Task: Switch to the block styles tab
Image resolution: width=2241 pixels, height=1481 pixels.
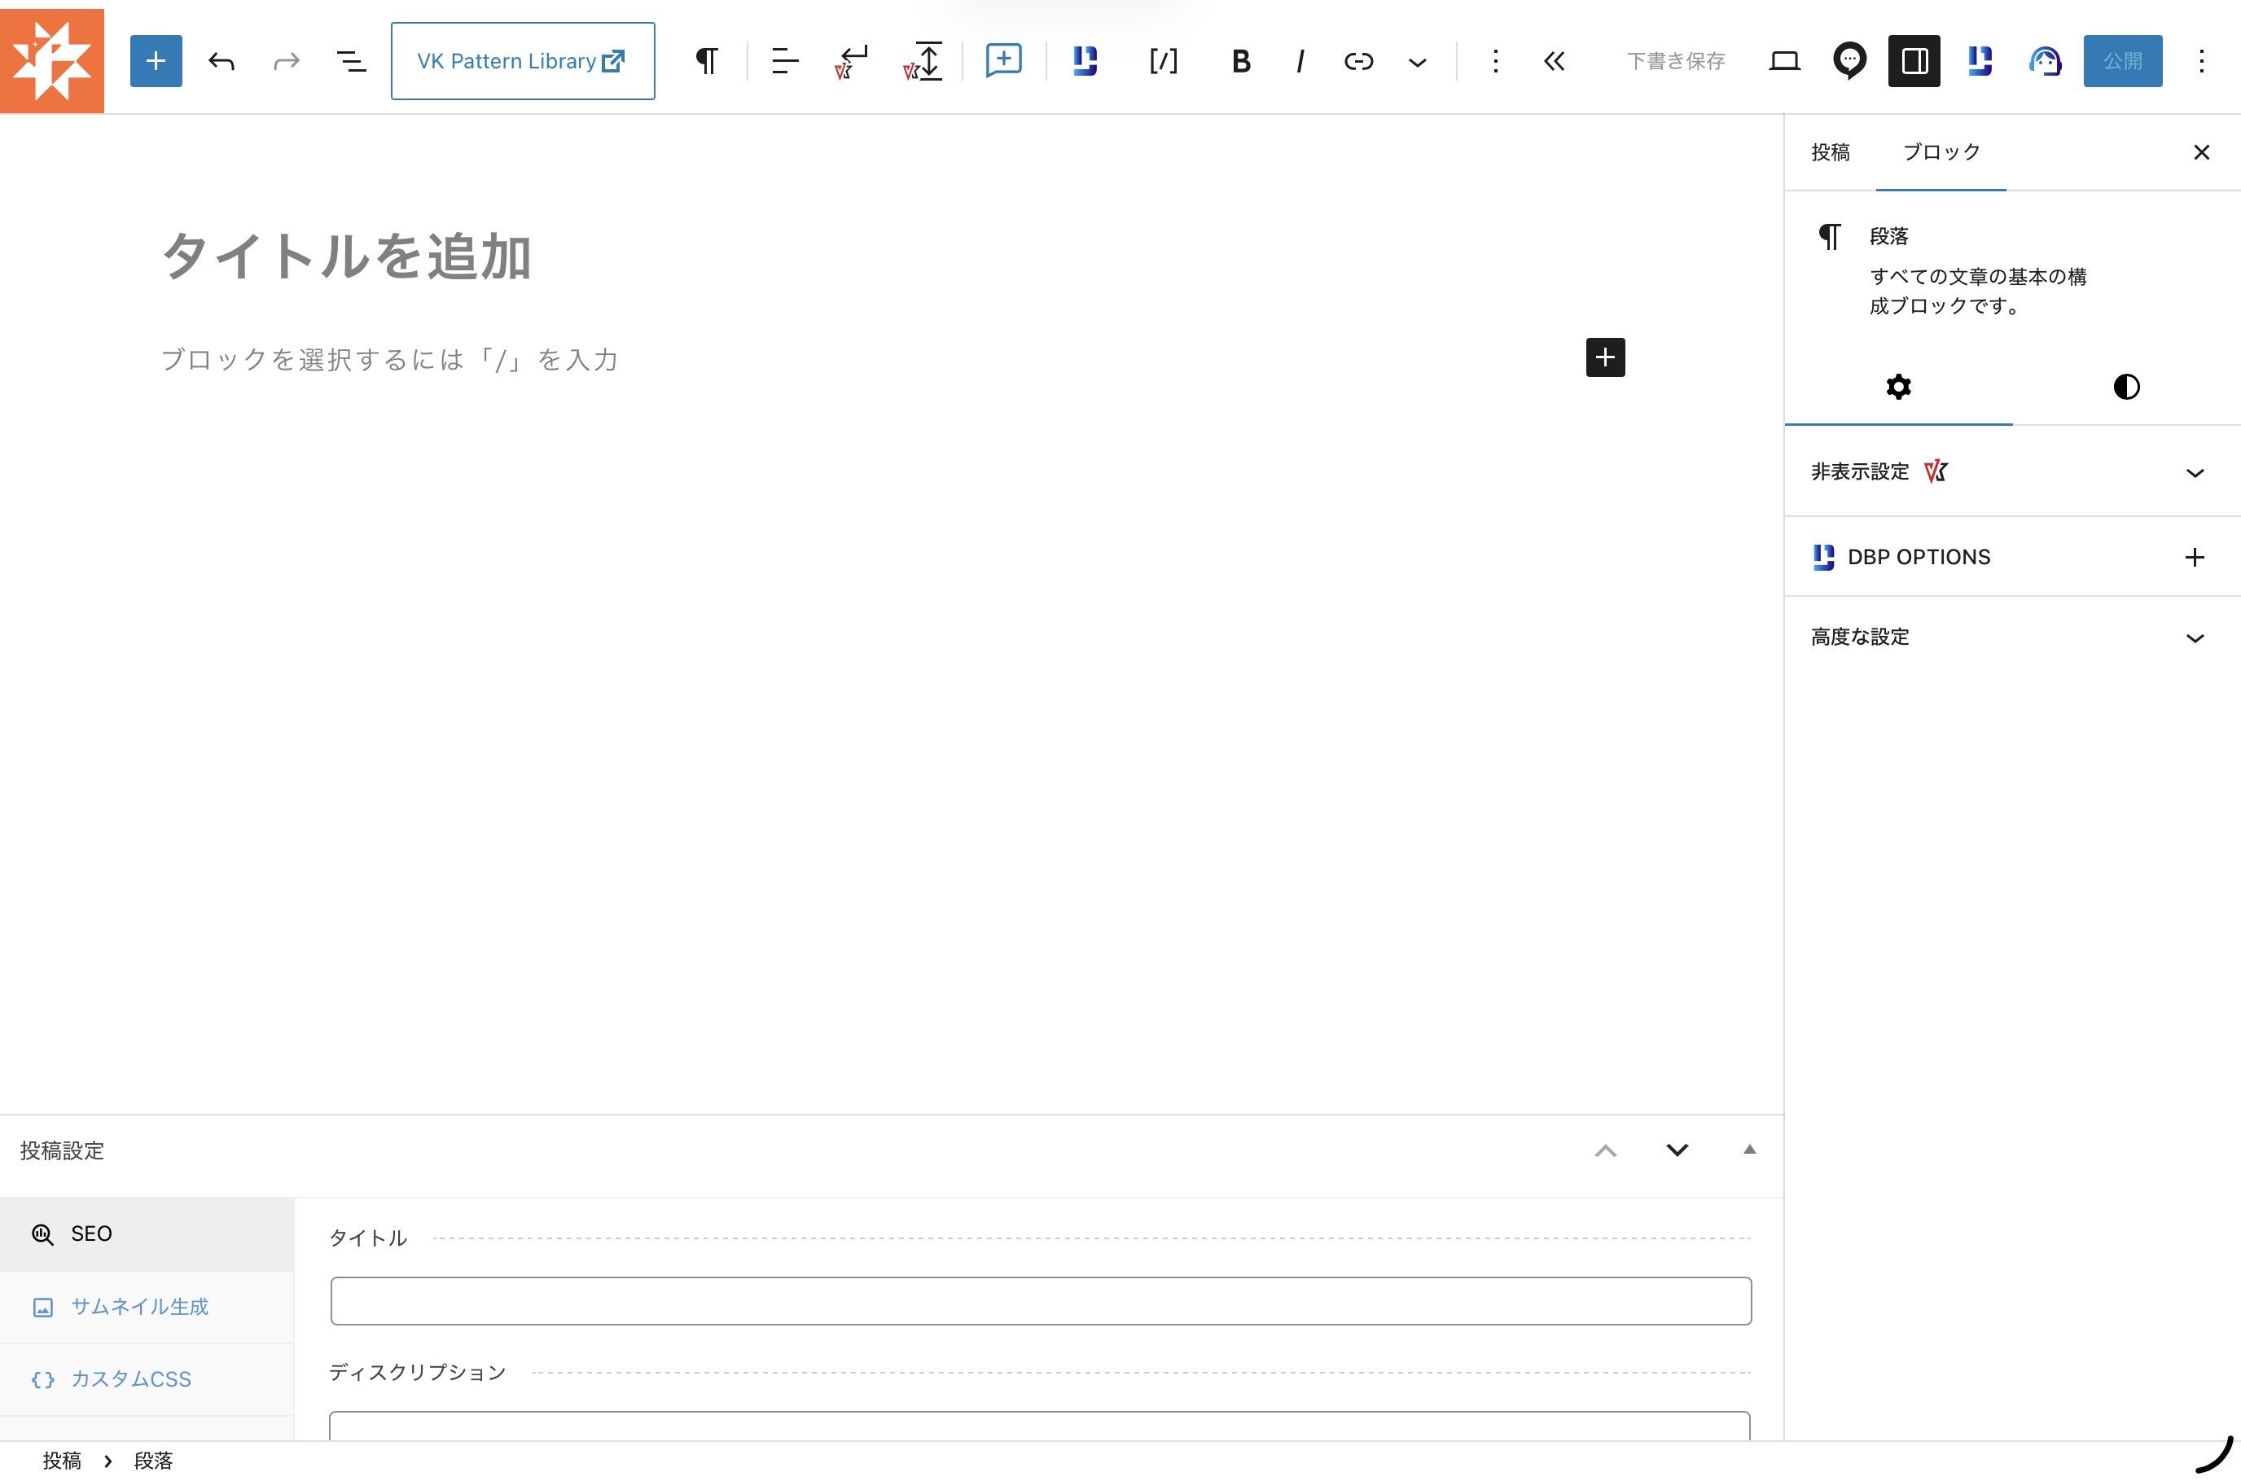Action: pyautogui.click(x=2126, y=386)
